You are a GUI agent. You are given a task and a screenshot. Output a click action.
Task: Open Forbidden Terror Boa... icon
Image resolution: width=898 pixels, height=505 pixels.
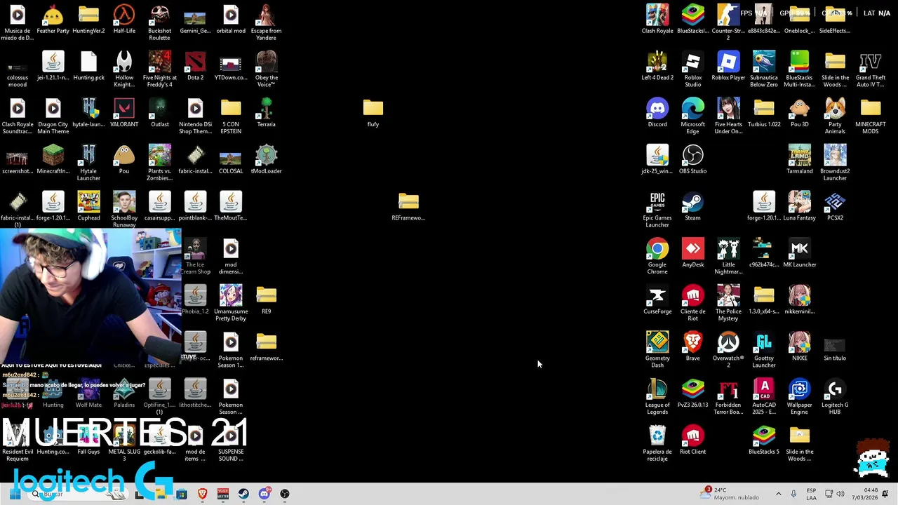728,396
